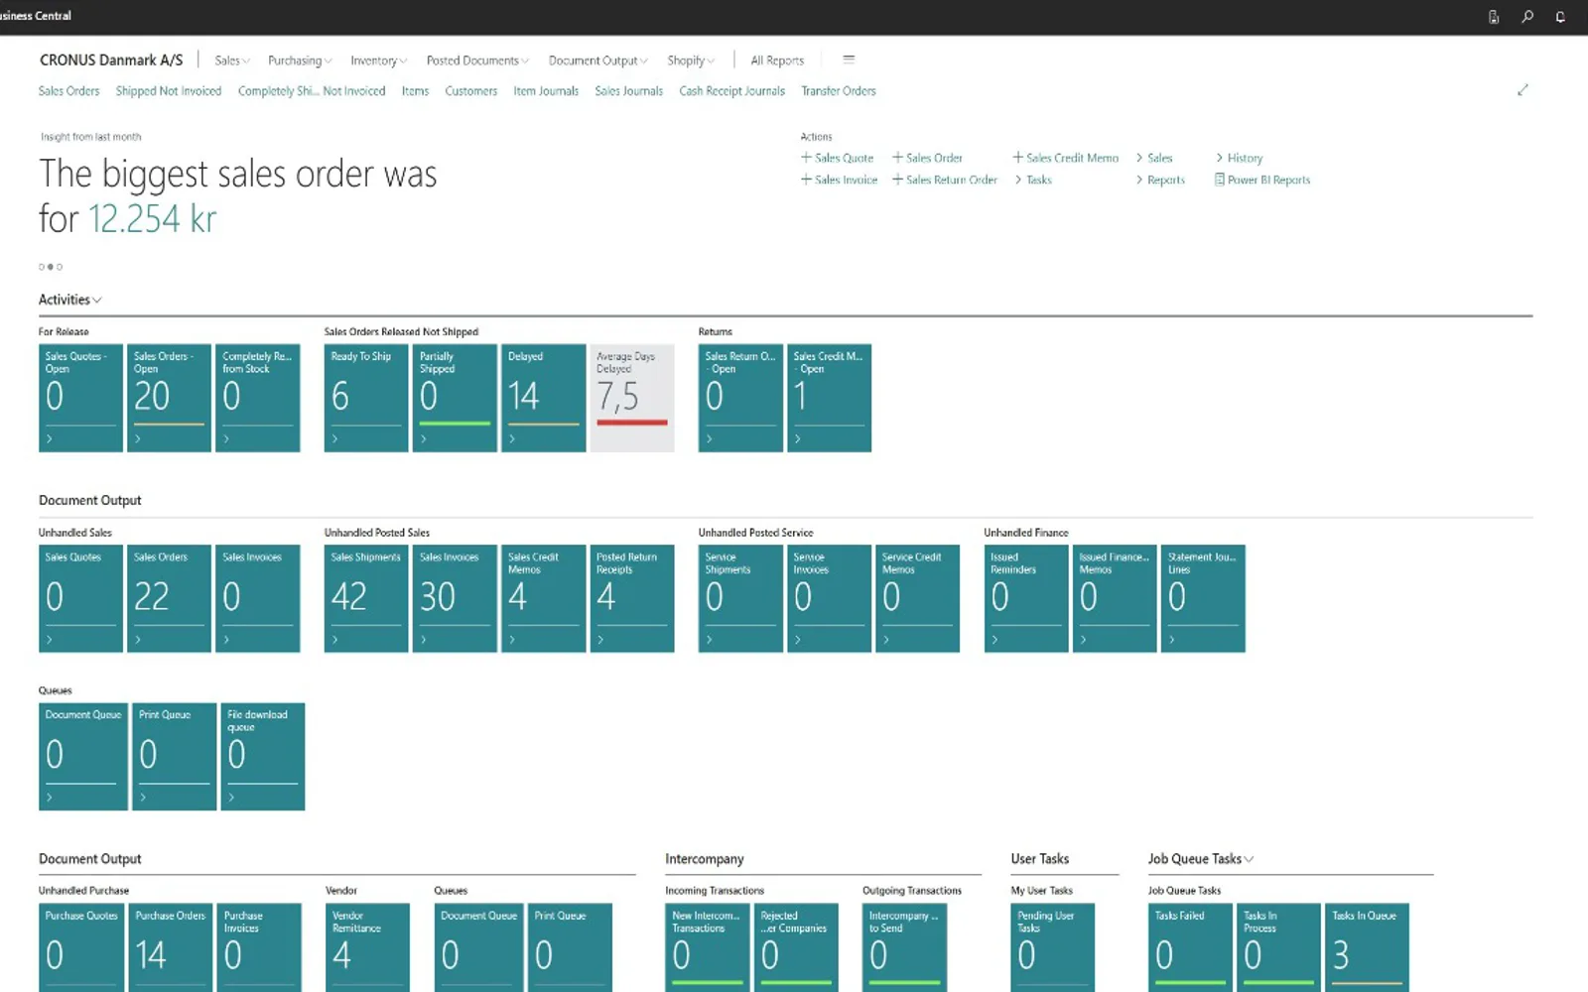Open Transfer Orders link

point(839,91)
